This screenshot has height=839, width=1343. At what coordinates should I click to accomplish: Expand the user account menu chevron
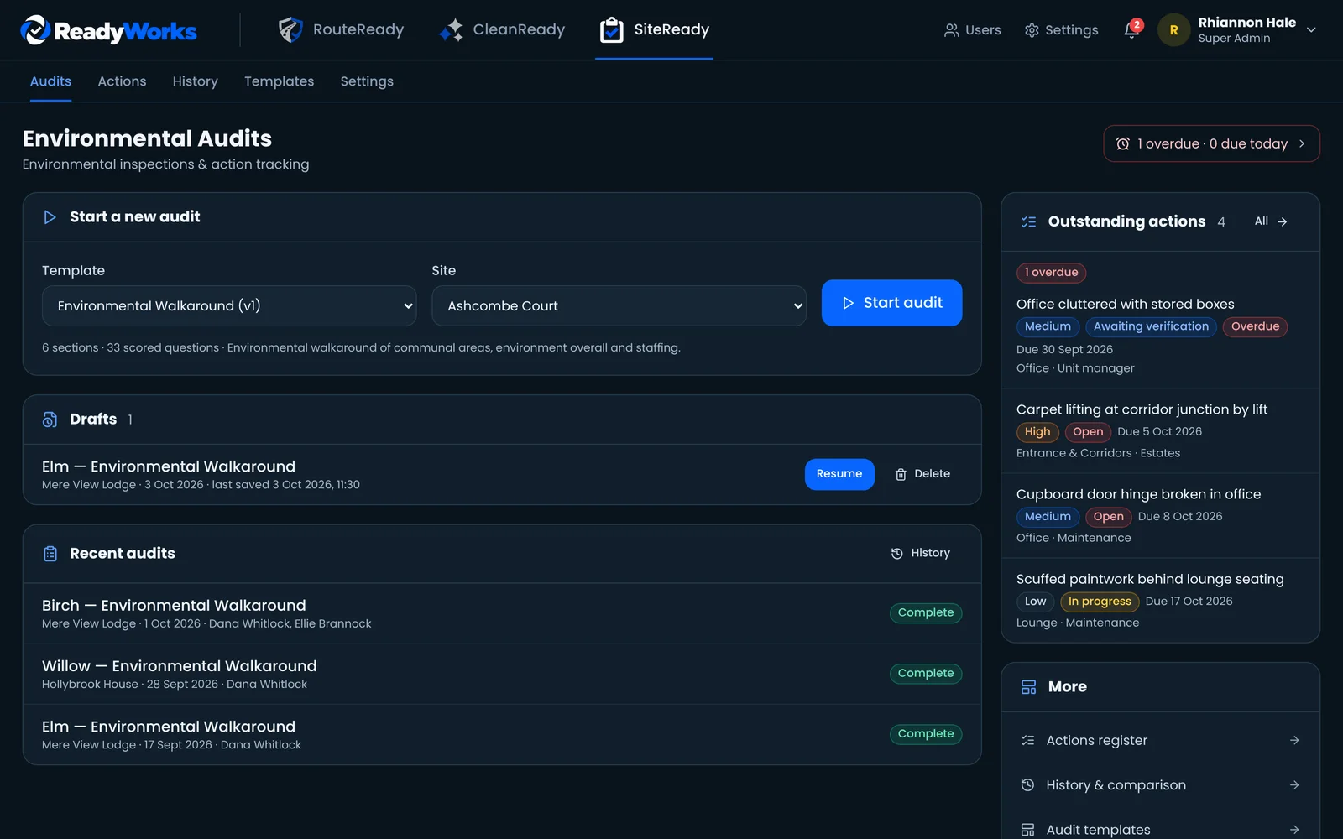(x=1311, y=30)
